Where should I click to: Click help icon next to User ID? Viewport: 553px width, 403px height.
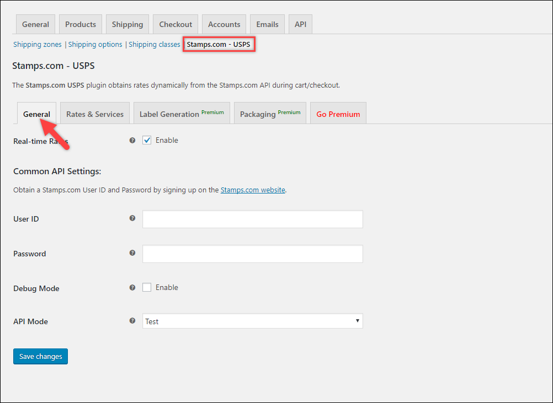coord(132,218)
